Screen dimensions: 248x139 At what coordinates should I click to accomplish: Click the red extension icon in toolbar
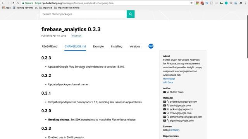pos(202,3)
